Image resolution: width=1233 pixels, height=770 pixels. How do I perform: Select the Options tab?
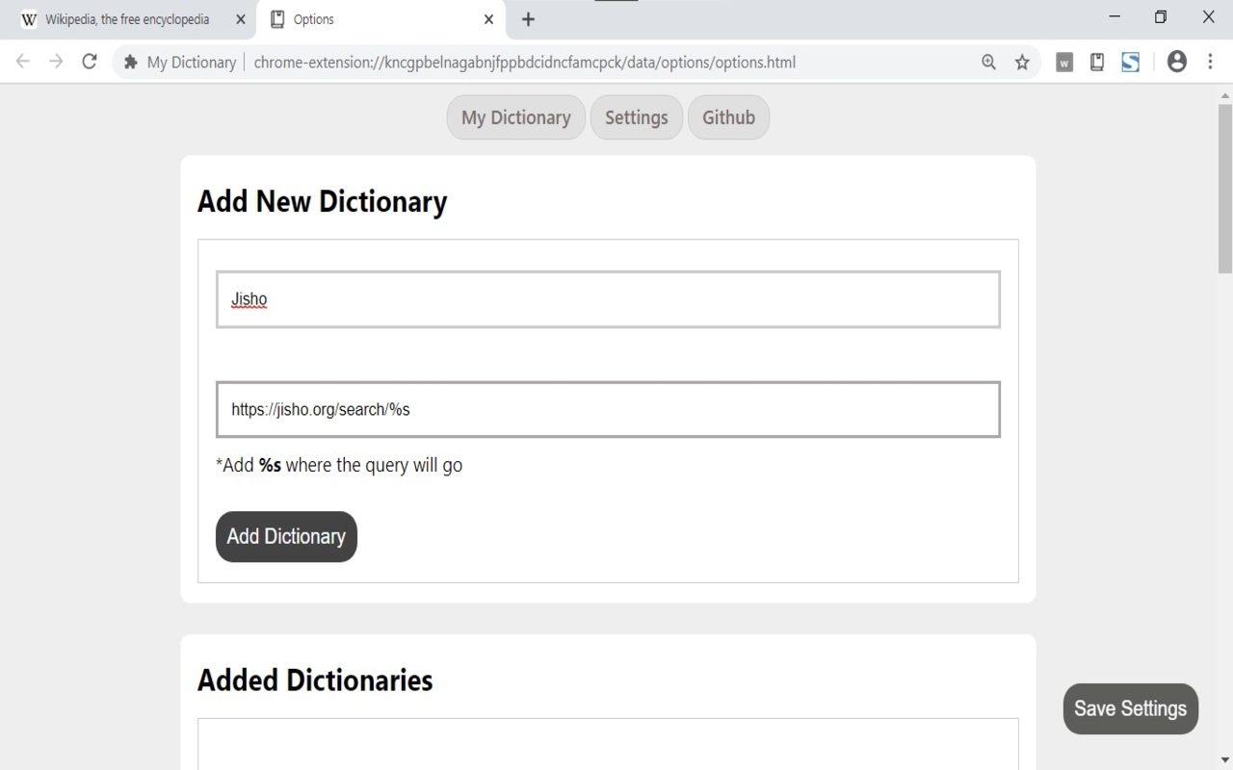tap(380, 20)
